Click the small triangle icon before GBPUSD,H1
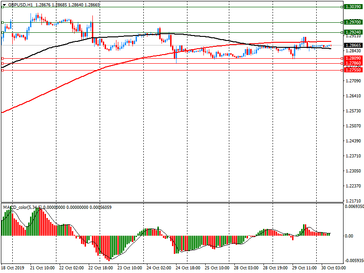The width and height of the screenshot is (364, 273). (4, 5)
